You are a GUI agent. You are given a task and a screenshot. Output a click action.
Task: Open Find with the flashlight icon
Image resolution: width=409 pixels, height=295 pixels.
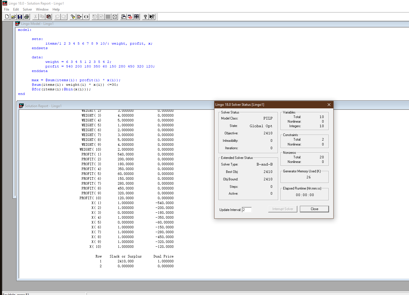[73, 17]
